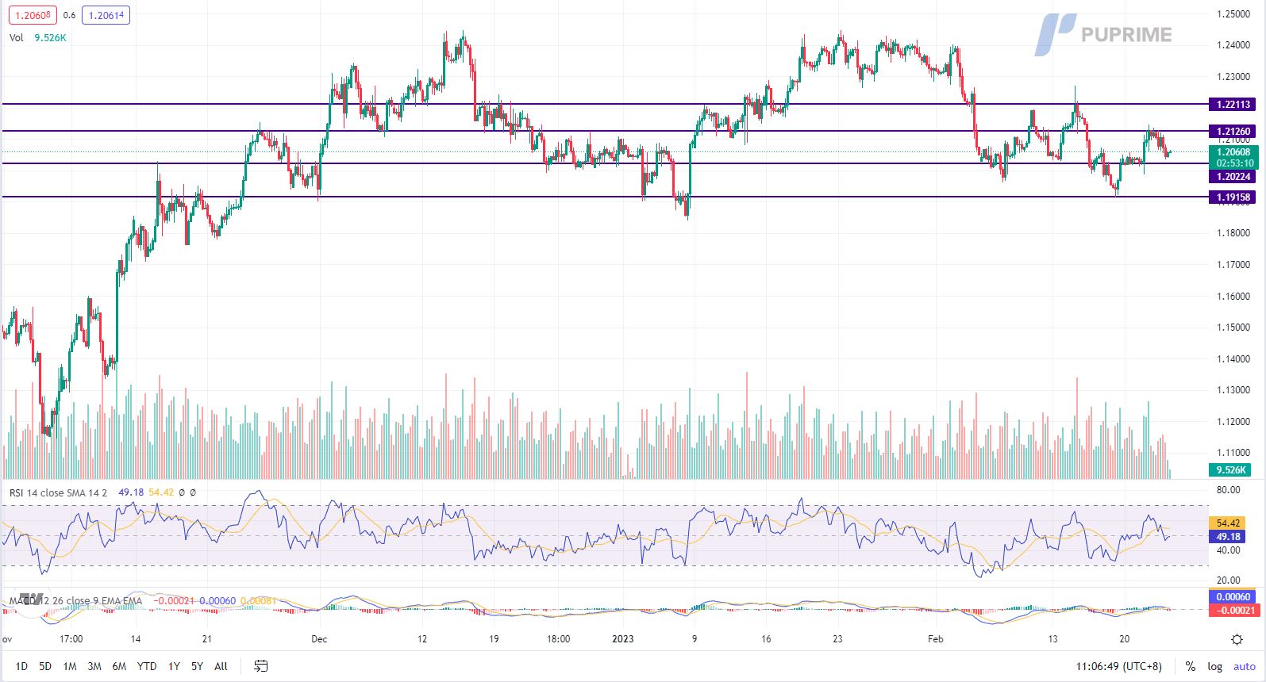Open timezone menu 11:06:49 (UTC+8)

(1118, 666)
